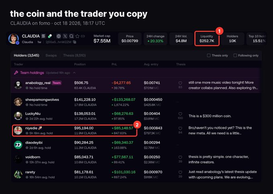This screenshot has width=273, height=194.
Task: Like niyedie's thesis heart icon
Action: [180, 128]
